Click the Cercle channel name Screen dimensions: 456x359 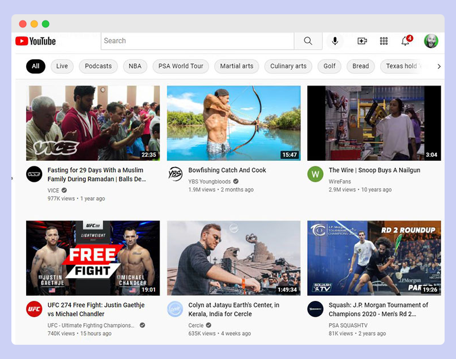click(196, 325)
